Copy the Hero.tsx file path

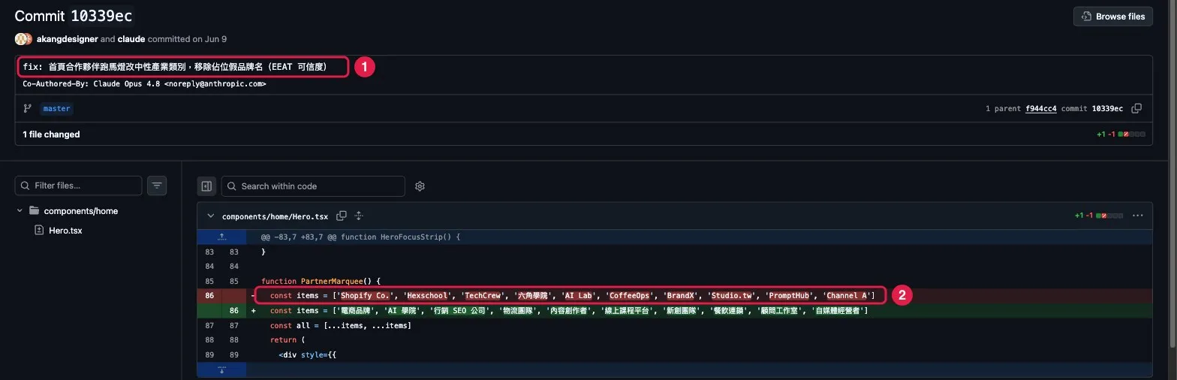342,216
